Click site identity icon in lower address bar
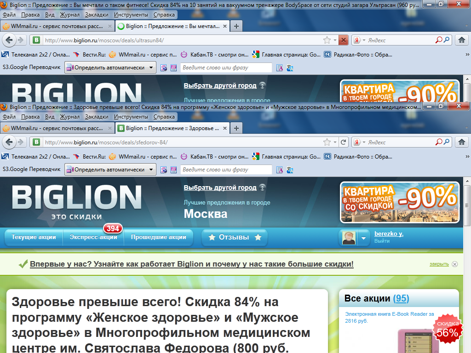The image size is (471, 353). click(36, 142)
